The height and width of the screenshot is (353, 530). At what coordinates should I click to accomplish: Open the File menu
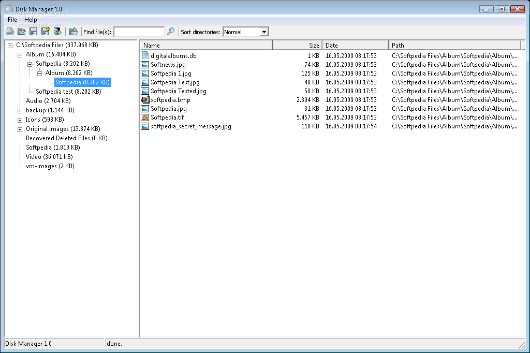pyautogui.click(x=12, y=20)
